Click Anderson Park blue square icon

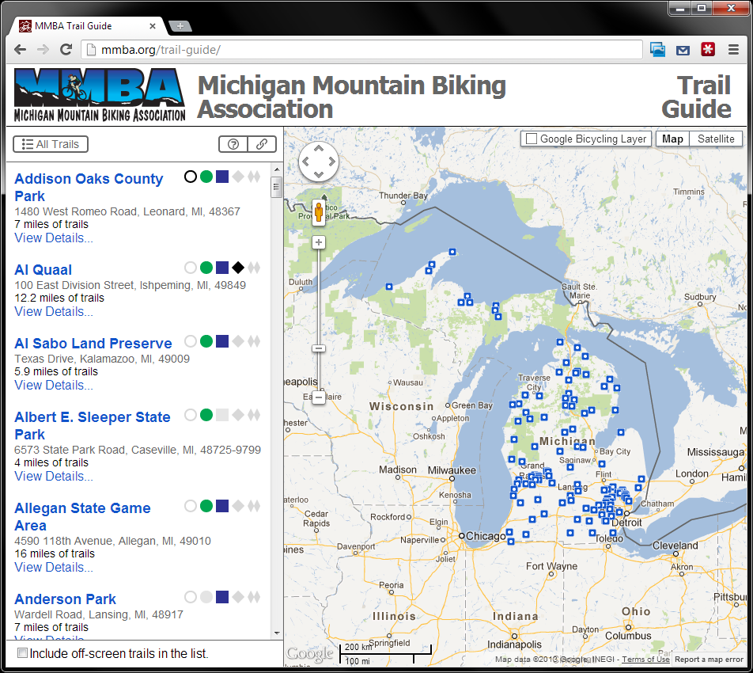pyautogui.click(x=222, y=597)
